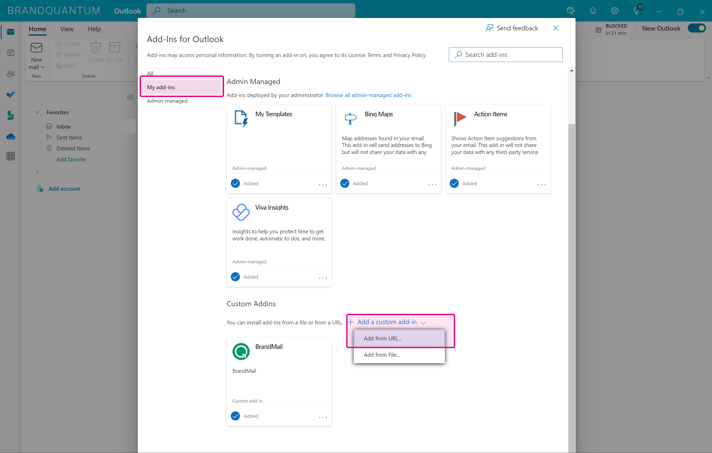Open the Inbox folder
This screenshot has height=453, width=712.
63,126
